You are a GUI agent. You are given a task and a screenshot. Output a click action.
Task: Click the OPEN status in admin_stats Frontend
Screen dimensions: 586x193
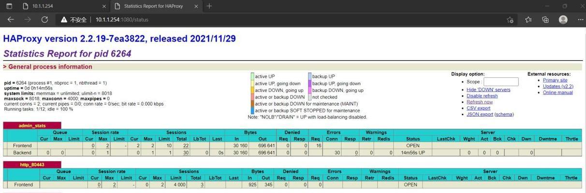(413, 146)
